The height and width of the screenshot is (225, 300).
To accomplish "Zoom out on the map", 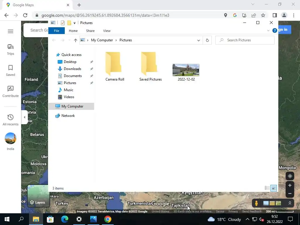I will click(x=290, y=193).
